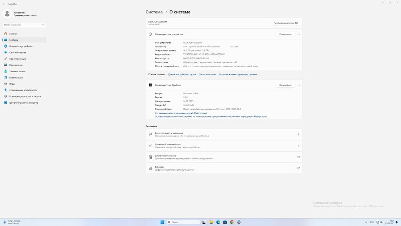Image resolution: width=401 pixels, height=226 pixels.
Task: Open Диспетчер устройств via the external link icon
Action: tap(298, 157)
